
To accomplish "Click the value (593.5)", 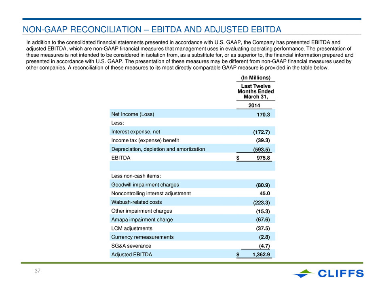I will click(262, 150).
